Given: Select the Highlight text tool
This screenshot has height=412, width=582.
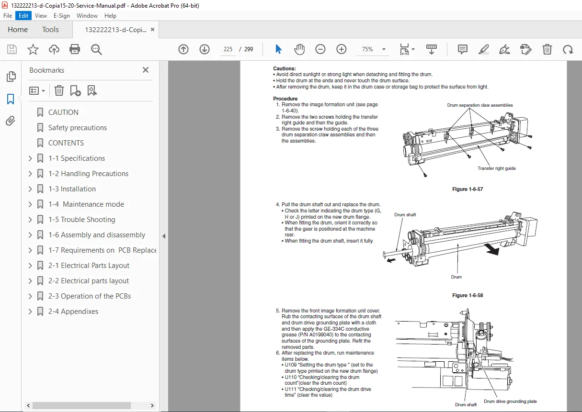Looking at the screenshot, I should pos(484,49).
